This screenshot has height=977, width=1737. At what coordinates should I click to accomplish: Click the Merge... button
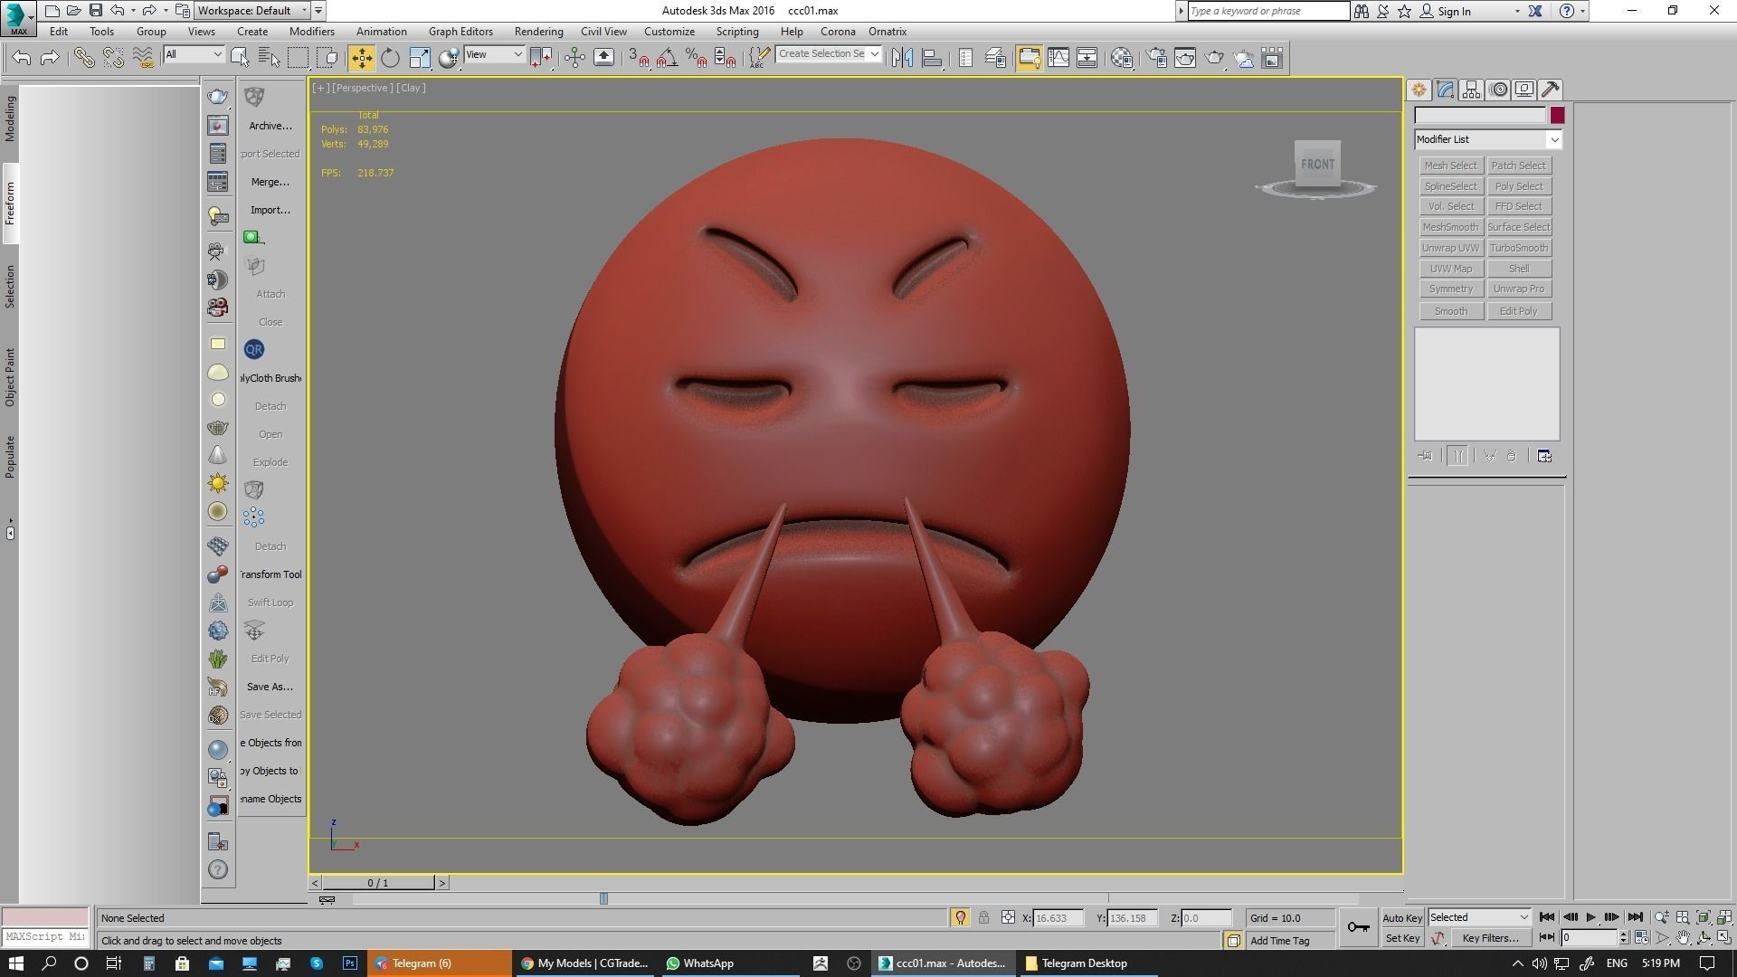(271, 182)
